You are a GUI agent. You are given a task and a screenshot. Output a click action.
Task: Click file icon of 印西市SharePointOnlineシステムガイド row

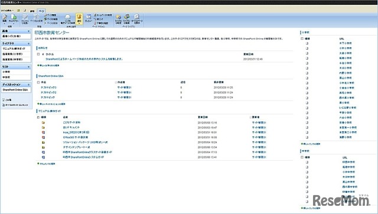coord(43,157)
